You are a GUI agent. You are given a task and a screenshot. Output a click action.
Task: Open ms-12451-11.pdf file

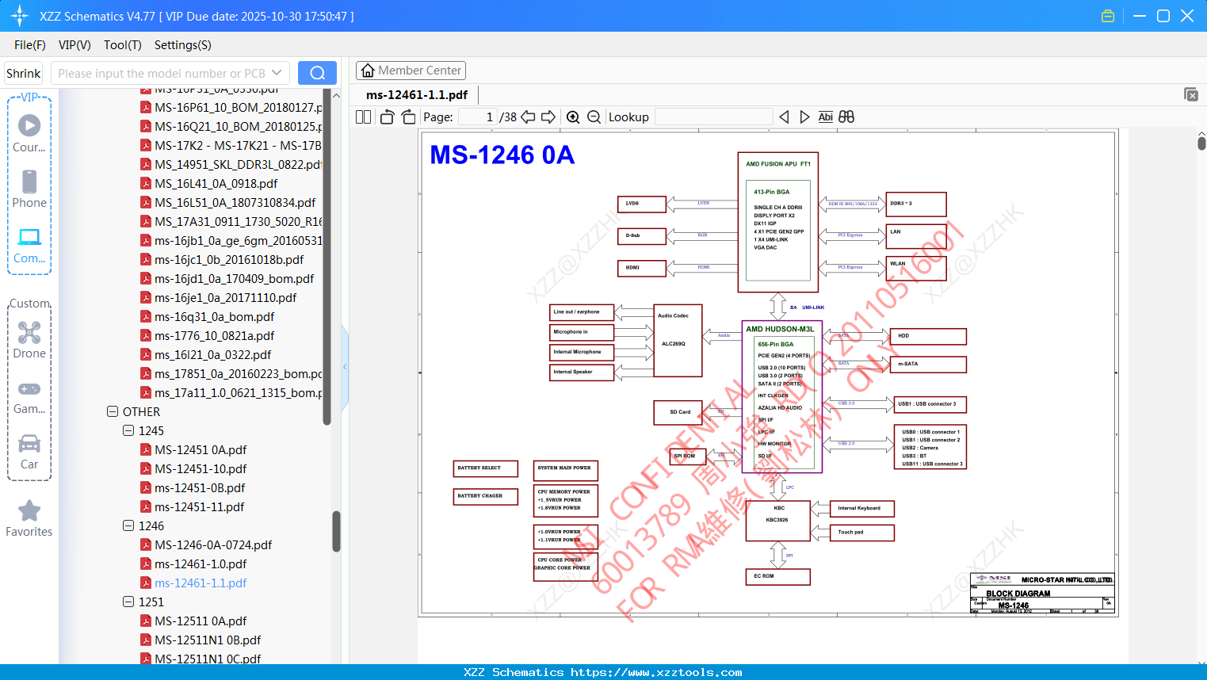click(x=200, y=506)
